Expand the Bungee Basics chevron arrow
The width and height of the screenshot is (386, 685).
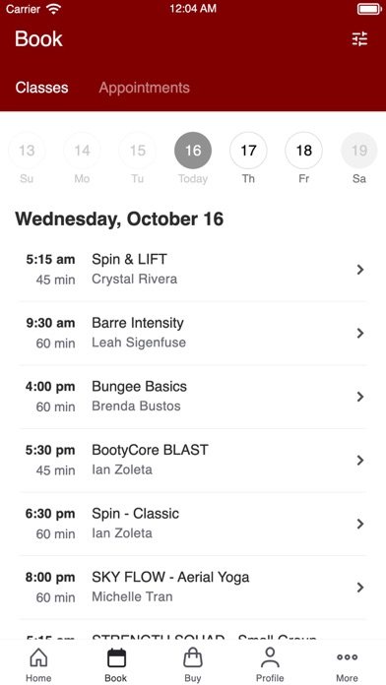360,397
